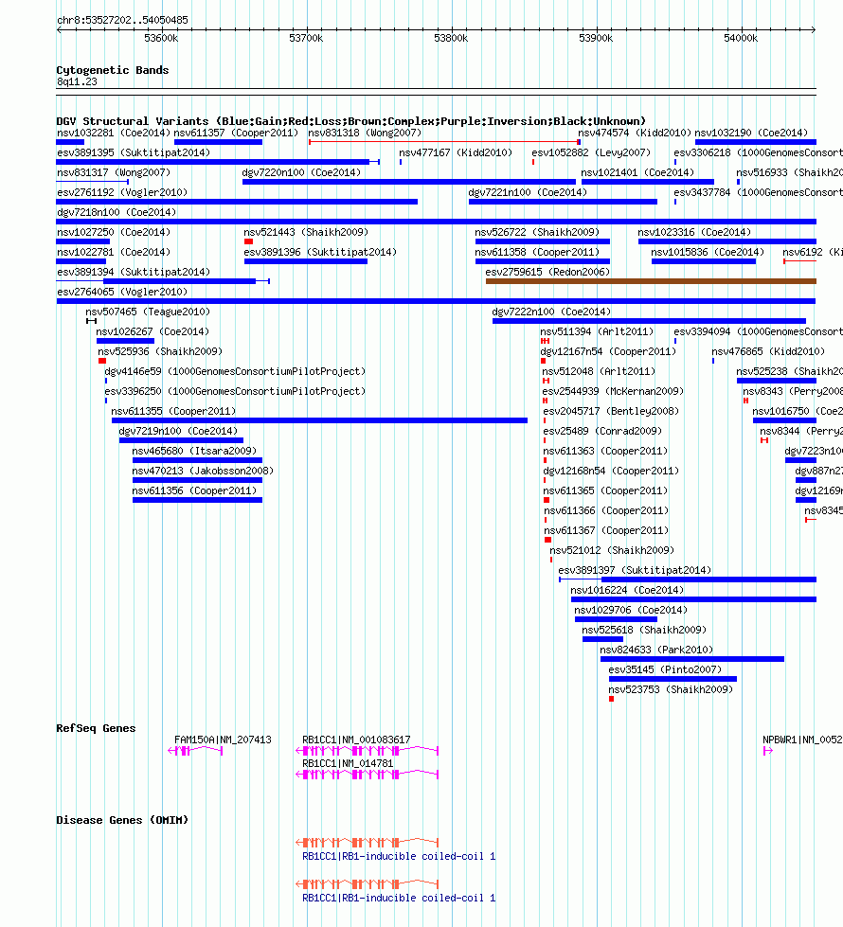The height and width of the screenshot is (927, 843).
Task: Select the nsv1026267 (Coe2014) label
Action: pyautogui.click(x=152, y=331)
